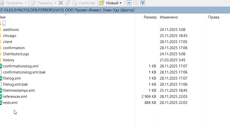
Task: Click the blank file icon beside filelog.xml.bak
Action: [1, 84]
